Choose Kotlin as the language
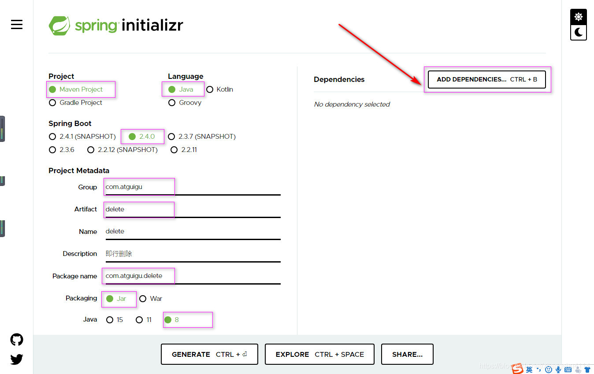Image resolution: width=594 pixels, height=374 pixels. (x=219, y=89)
